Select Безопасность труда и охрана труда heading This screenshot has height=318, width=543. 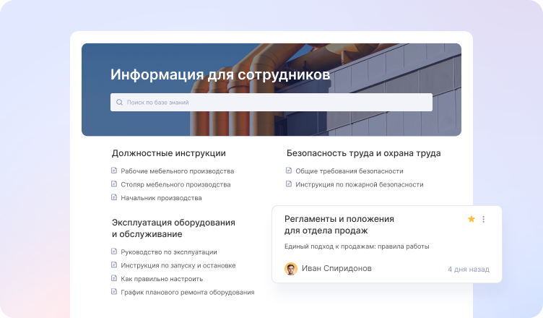click(x=363, y=153)
